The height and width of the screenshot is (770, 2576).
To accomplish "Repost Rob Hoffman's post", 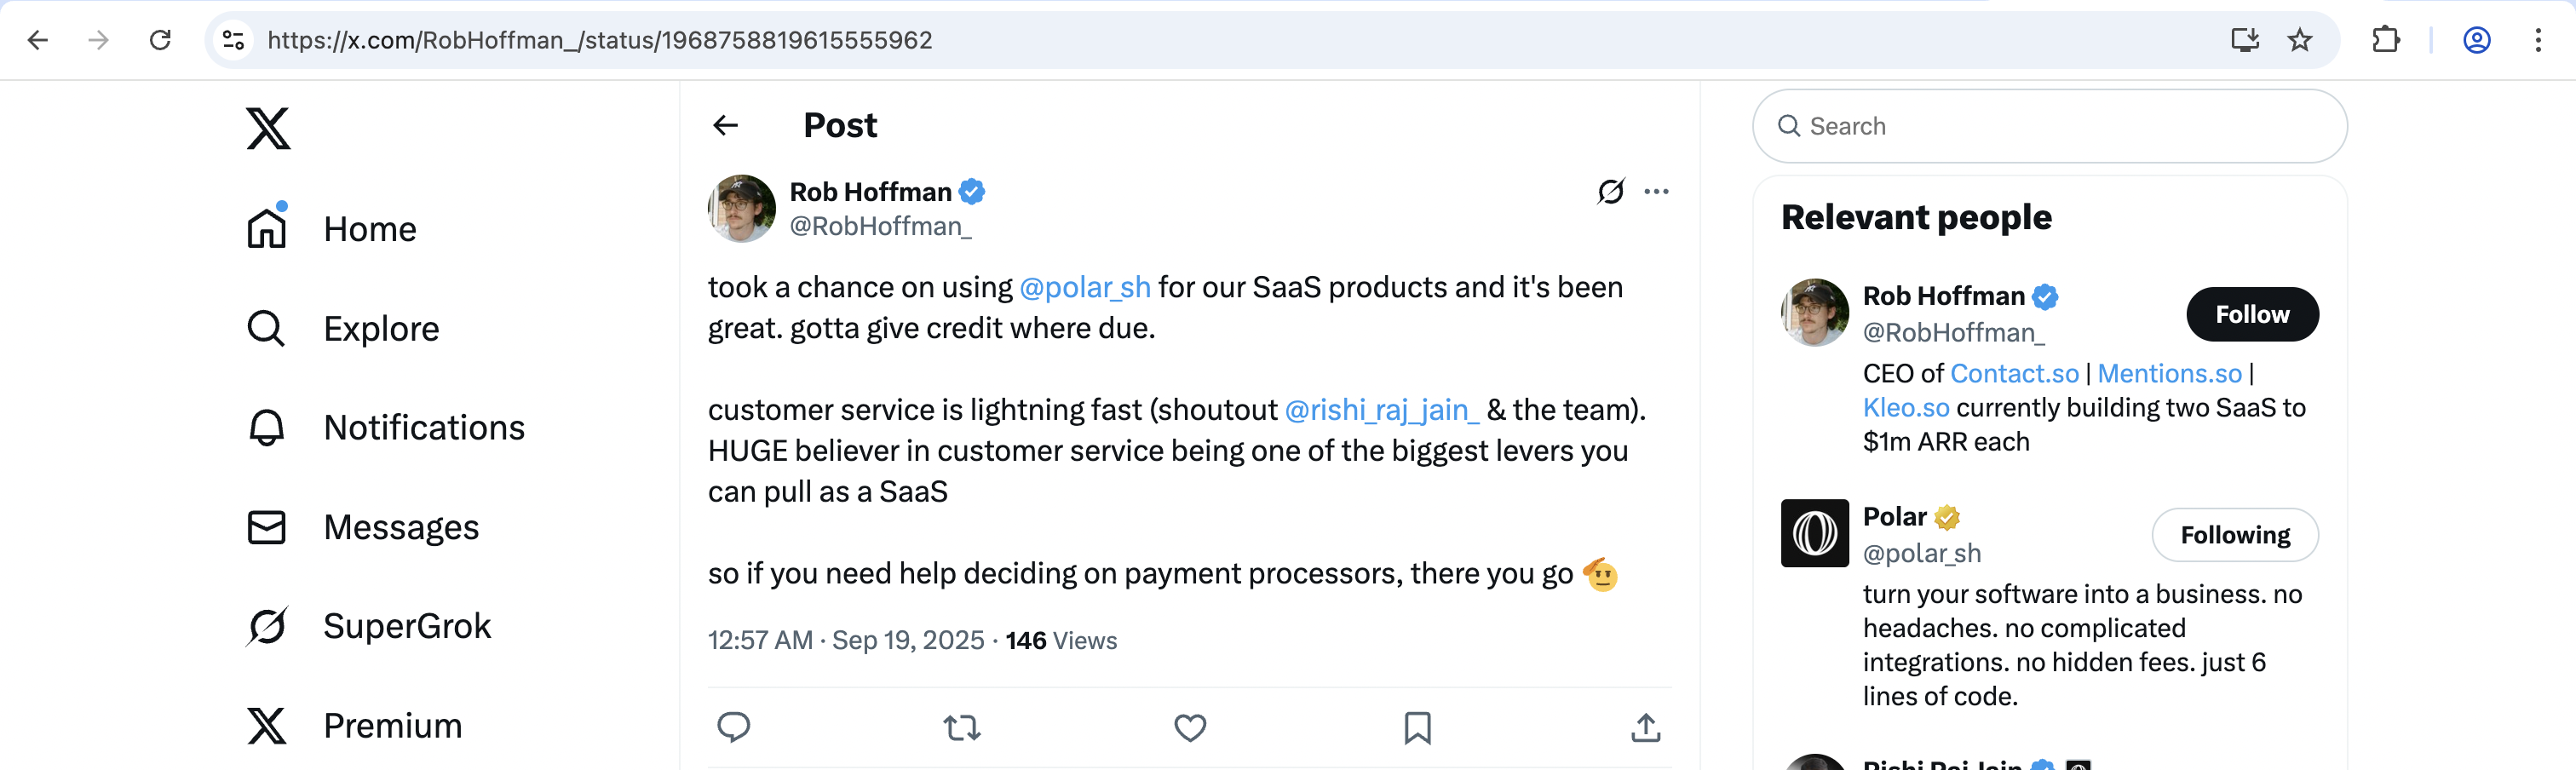I will 960,728.
